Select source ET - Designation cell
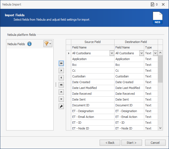The height and width of the screenshot is (149, 169). (93, 111)
